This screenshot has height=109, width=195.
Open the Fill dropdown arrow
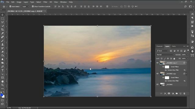coord(188,58)
